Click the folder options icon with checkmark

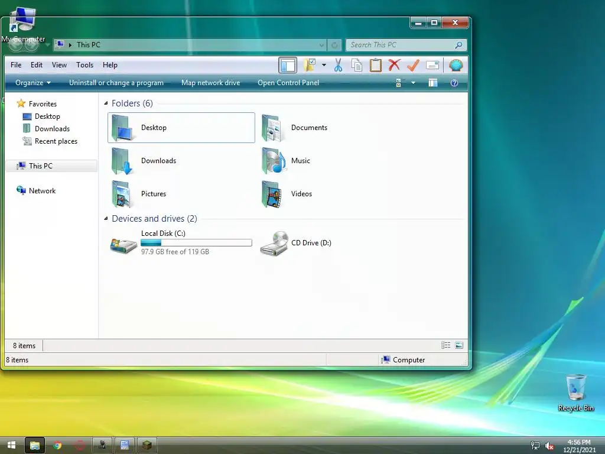tap(310, 65)
